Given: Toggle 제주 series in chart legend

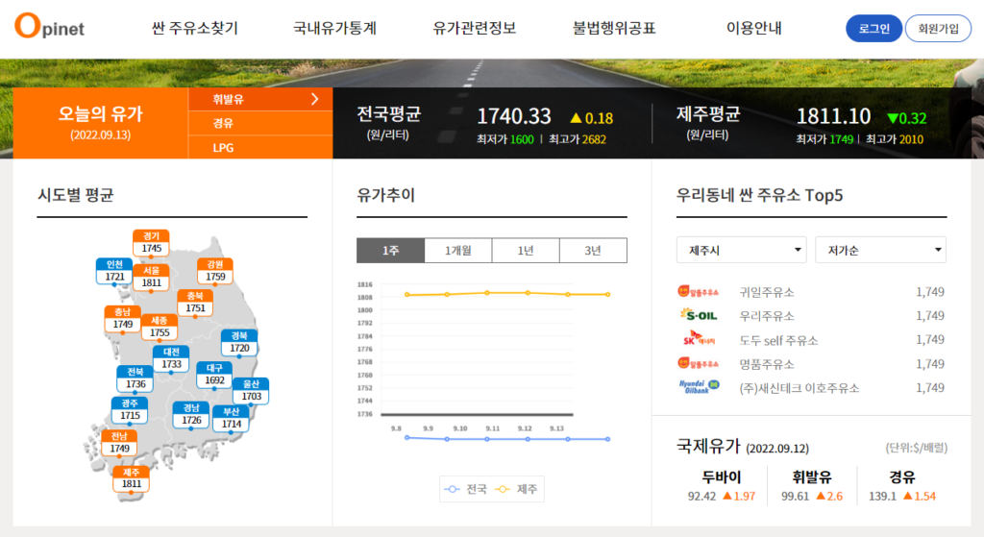Looking at the screenshot, I should pyautogui.click(x=516, y=489).
